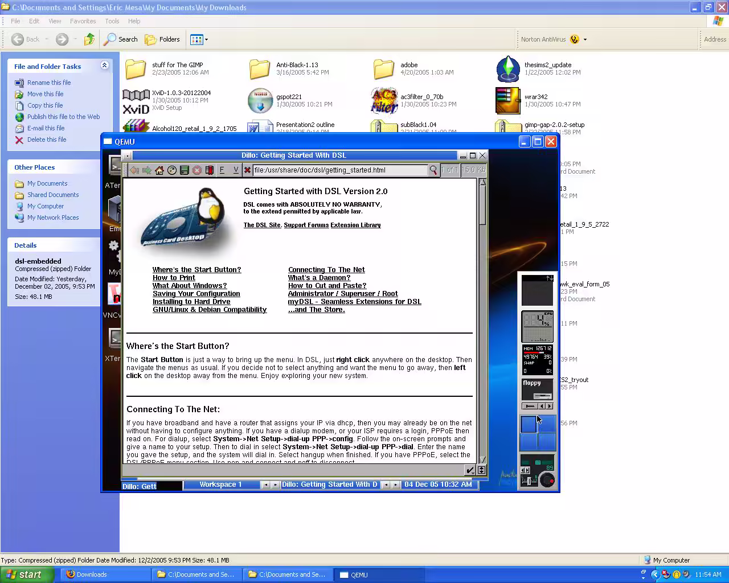Toggle Dillo full-screen icon at bottom right
This screenshot has height=583, width=729.
click(482, 470)
